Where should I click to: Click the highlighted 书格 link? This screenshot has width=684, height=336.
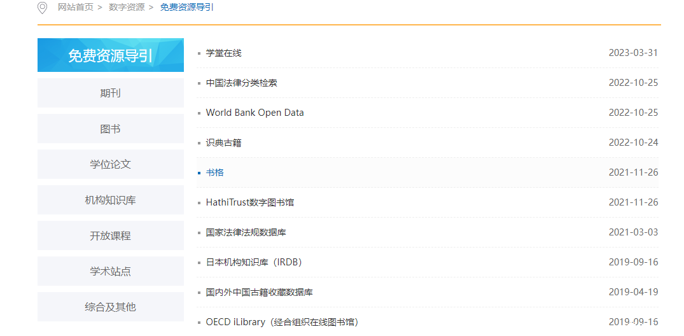pyautogui.click(x=214, y=172)
